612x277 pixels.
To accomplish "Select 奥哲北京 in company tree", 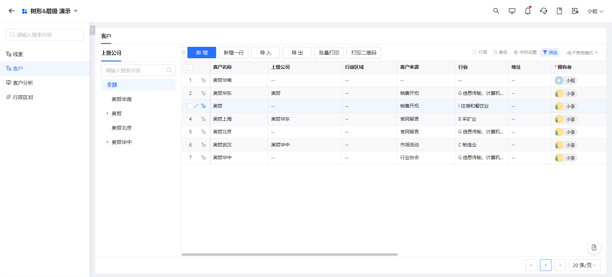I will pos(122,128).
